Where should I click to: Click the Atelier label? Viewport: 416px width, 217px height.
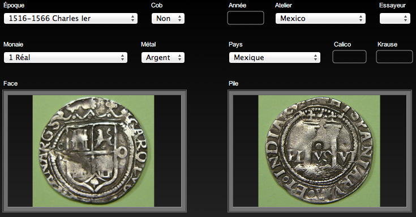[x=284, y=5]
